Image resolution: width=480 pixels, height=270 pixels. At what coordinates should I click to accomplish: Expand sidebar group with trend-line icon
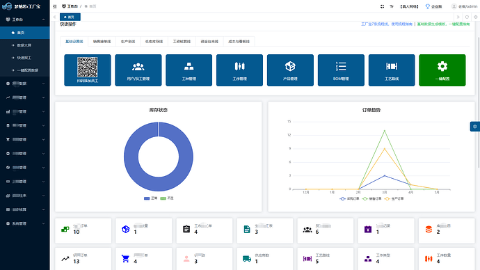point(25,97)
